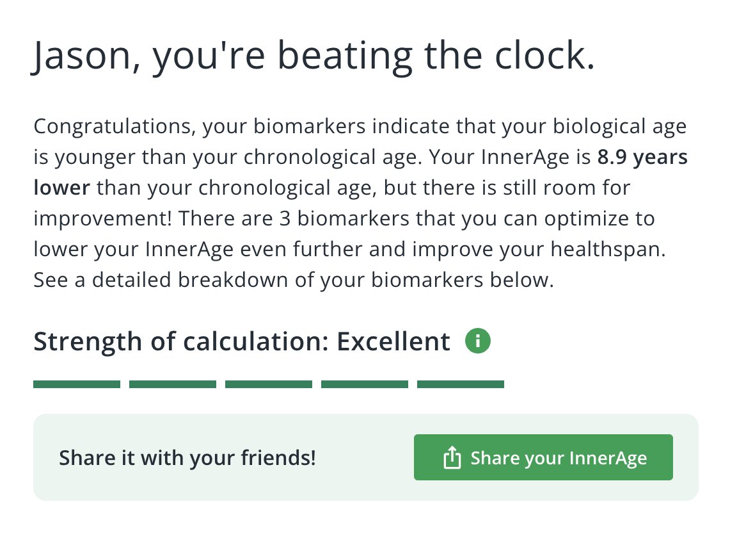
Task: Click 'See a detailed breakdown' sentence
Action: pos(294,280)
